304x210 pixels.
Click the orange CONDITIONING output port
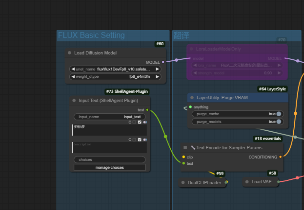[281, 157]
